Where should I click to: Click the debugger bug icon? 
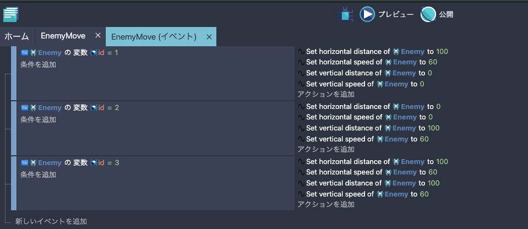click(x=345, y=14)
